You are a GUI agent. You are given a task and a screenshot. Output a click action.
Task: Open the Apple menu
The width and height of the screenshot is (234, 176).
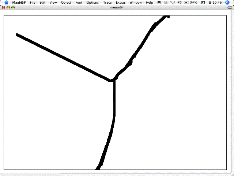(6, 3)
